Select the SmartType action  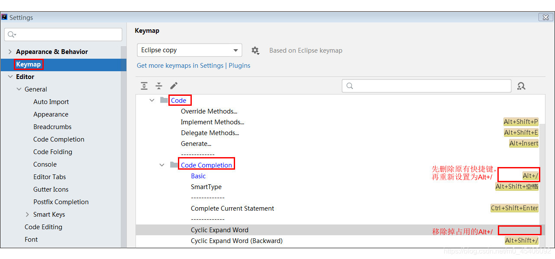pyautogui.click(x=206, y=187)
